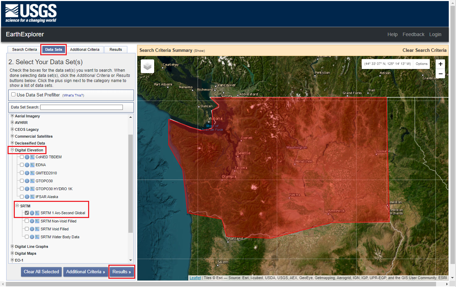Screen dimensions: 456x287
Task: Click the Clear All Selected button
Action: pyautogui.click(x=41, y=272)
